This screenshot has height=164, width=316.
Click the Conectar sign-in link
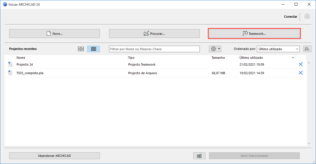[x=290, y=17]
